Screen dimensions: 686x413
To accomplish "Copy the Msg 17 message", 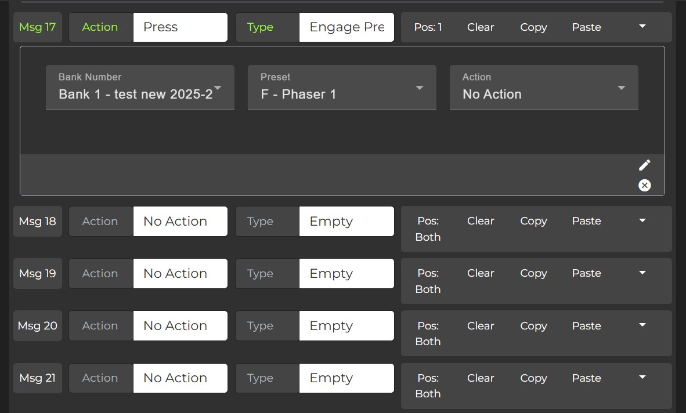I will 533,27.
